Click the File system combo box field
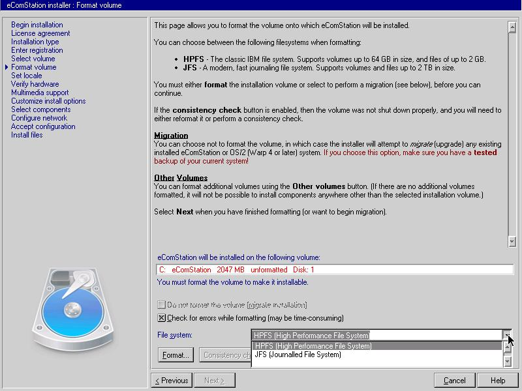Image resolution: width=522 pixels, height=391 pixels. coord(376,335)
